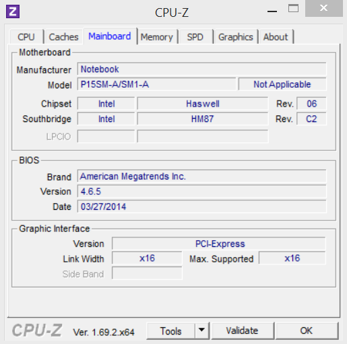The width and height of the screenshot is (347, 344).
Task: Click the Model field P15SM-A/SM1-A
Action: click(156, 84)
